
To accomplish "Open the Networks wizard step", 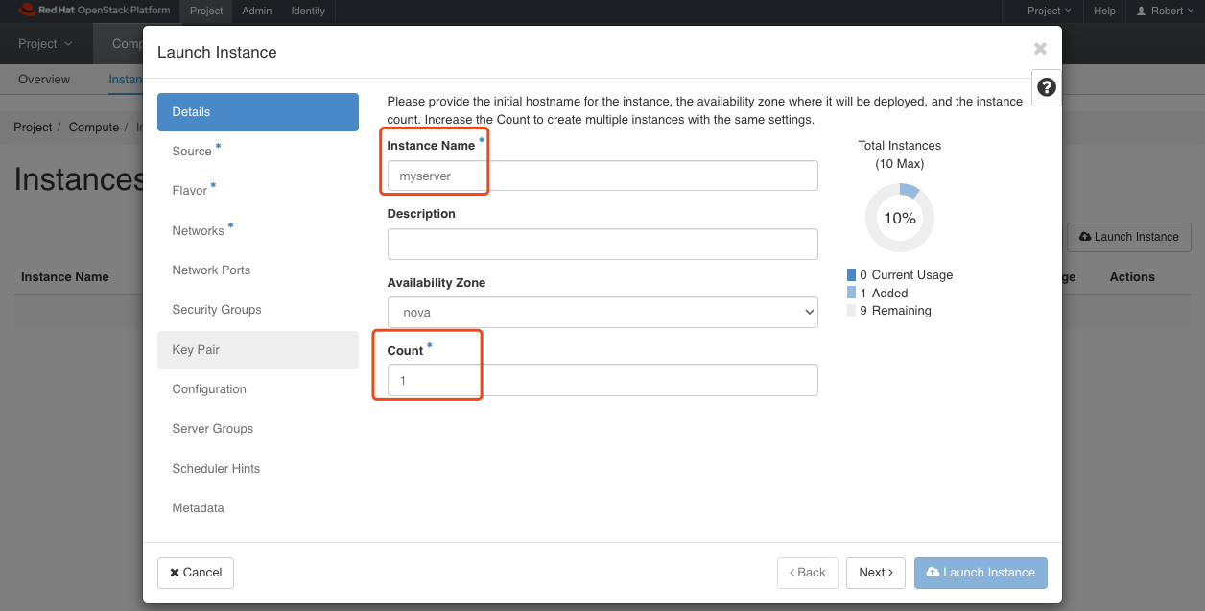I will coord(198,231).
